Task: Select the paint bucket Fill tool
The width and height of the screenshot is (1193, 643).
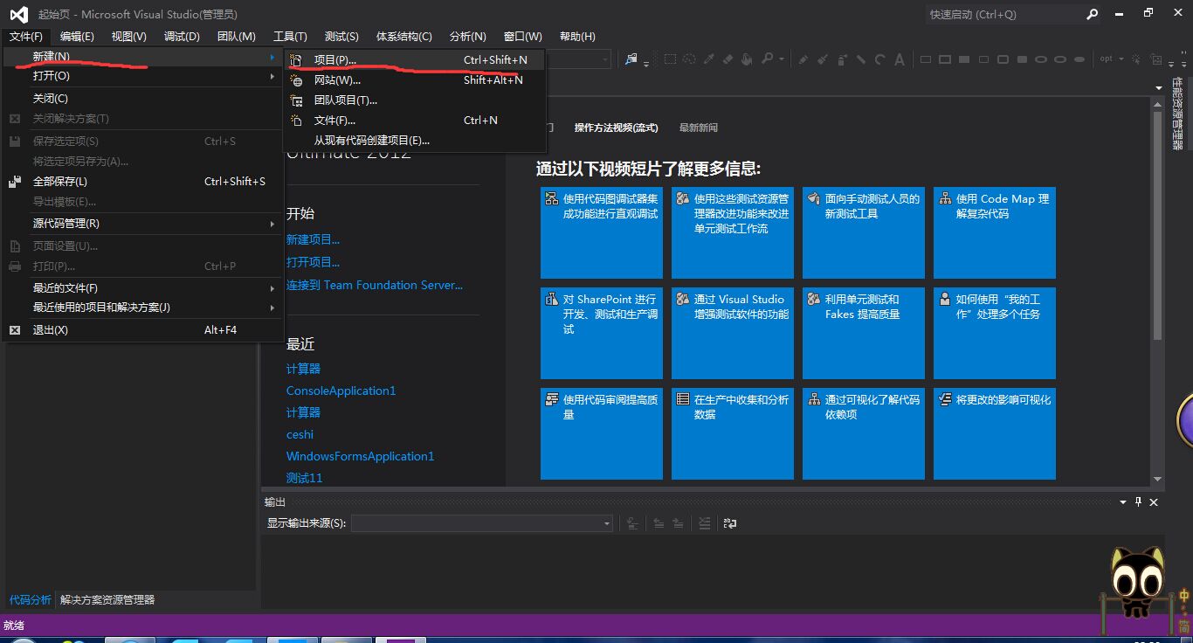Action: 747,59
